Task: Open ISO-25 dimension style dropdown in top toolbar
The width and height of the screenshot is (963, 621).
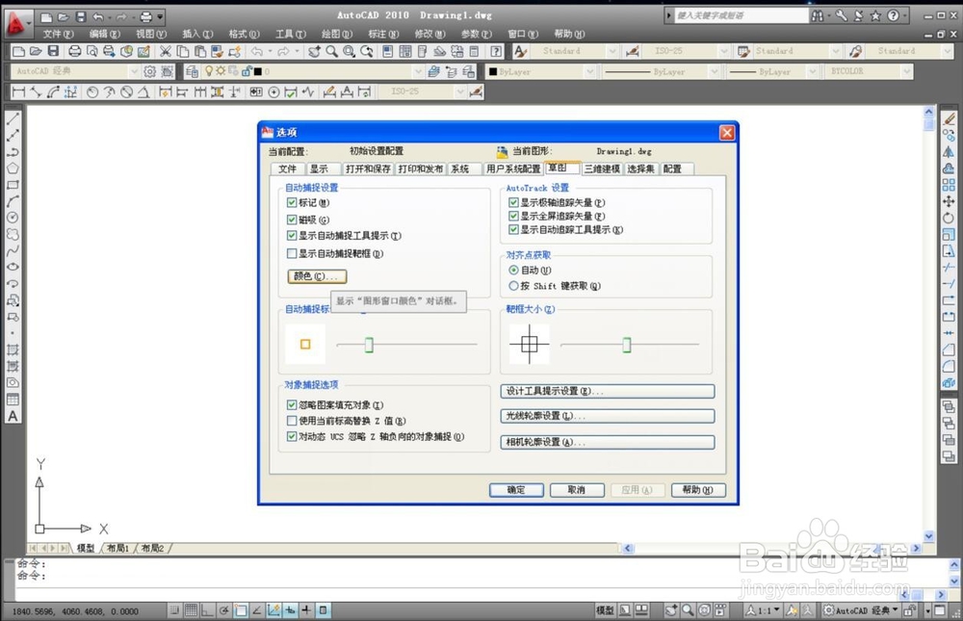Action: pos(723,52)
